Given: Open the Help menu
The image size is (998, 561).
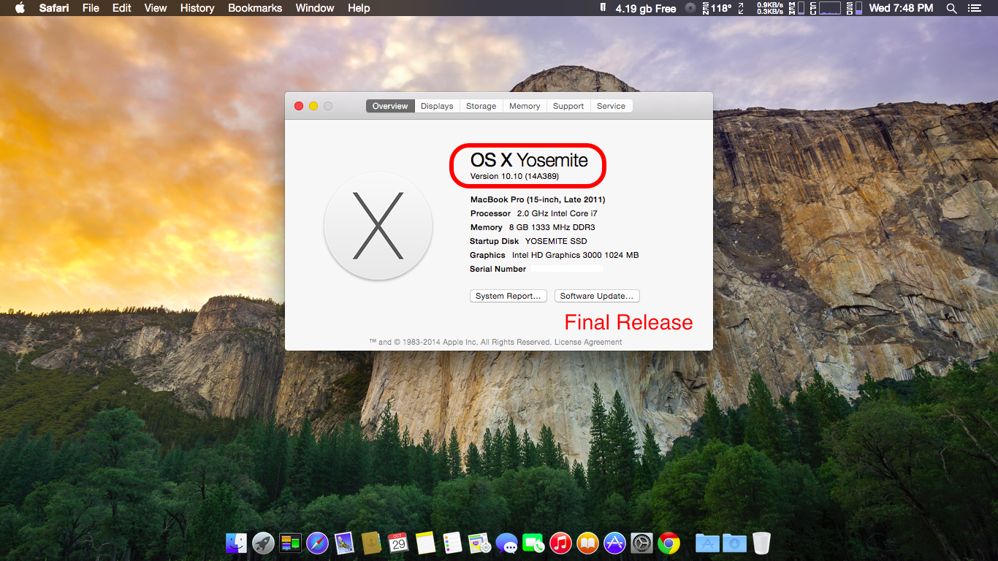Looking at the screenshot, I should [x=359, y=8].
